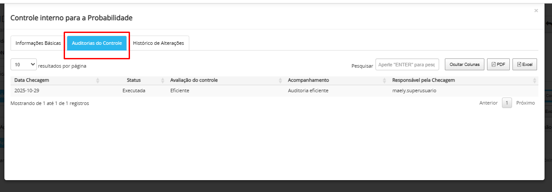Image resolution: width=552 pixels, height=192 pixels.
Task: Click the Ocultar Colunas button
Action: click(465, 65)
